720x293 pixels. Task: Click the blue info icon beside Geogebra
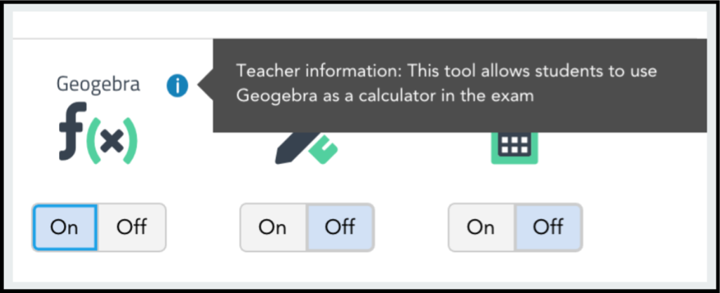(x=178, y=86)
